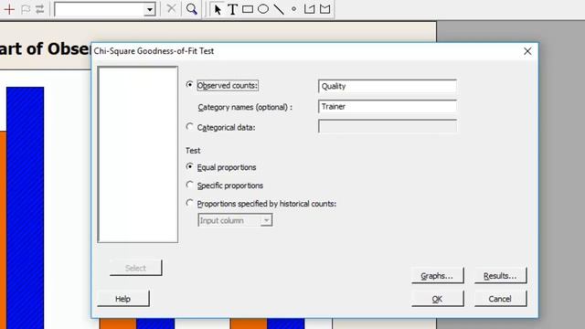Image resolution: width=585 pixels, height=329 pixels.
Task: Click the delete X toolbar icon
Action: click(x=171, y=8)
